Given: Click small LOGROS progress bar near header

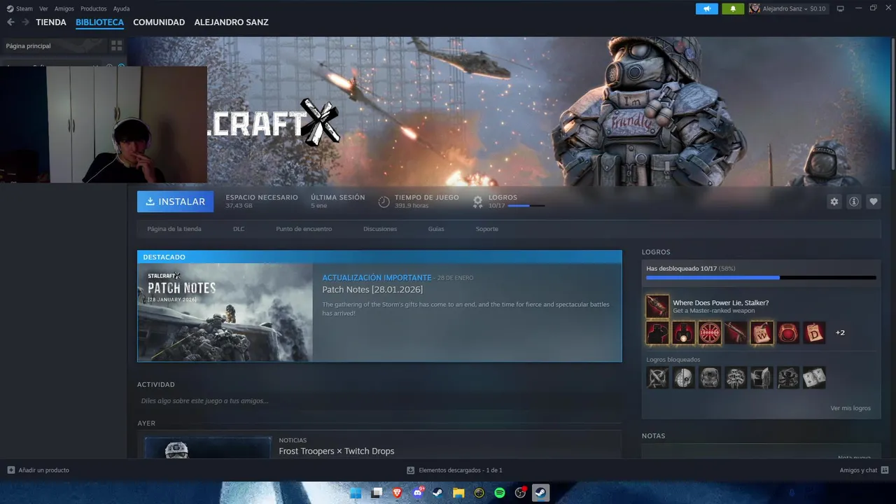Looking at the screenshot, I should click(x=526, y=206).
